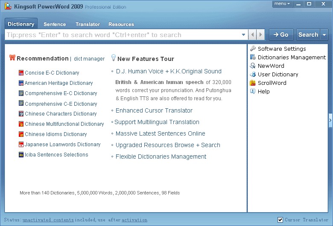Click the NewWord magnifier icon
This screenshot has width=333, height=226.
pos(253,66)
